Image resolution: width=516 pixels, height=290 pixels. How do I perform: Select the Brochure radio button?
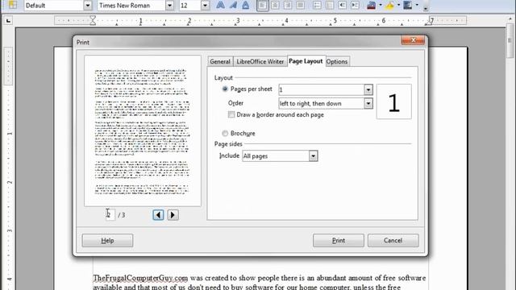pos(225,134)
